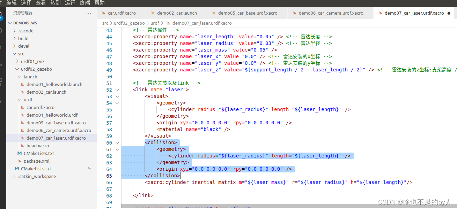Screen dimensions: 457x209
Task: Click the unsaved dot on demo07_car_laser tab
Action: (x=449, y=13)
